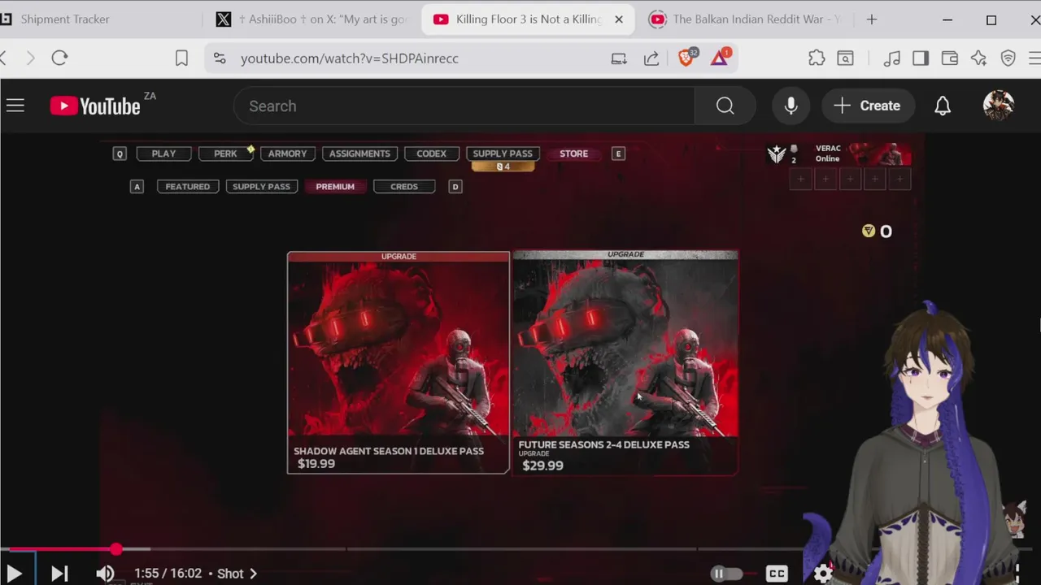Skip to next video
Image resolution: width=1041 pixels, height=585 pixels.
click(59, 574)
